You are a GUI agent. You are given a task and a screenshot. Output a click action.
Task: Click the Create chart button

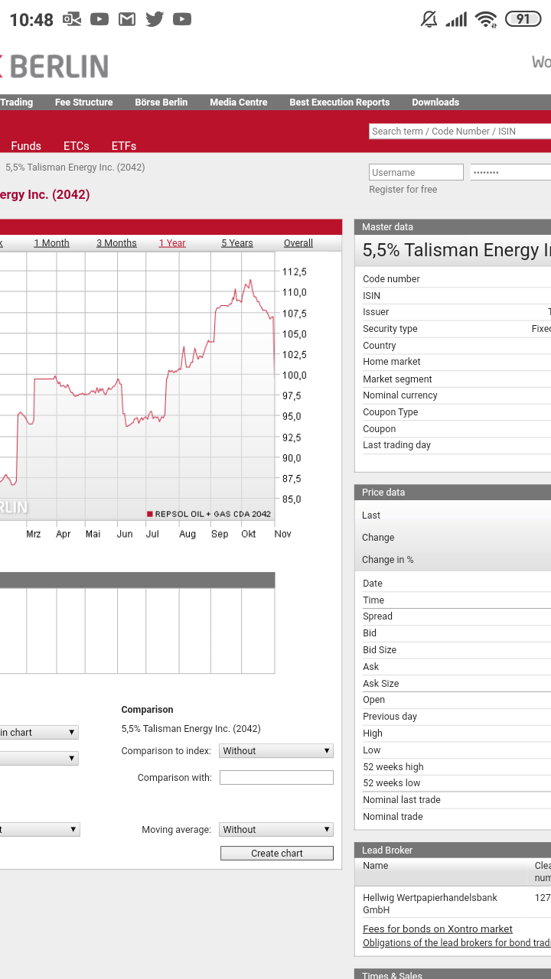277,854
